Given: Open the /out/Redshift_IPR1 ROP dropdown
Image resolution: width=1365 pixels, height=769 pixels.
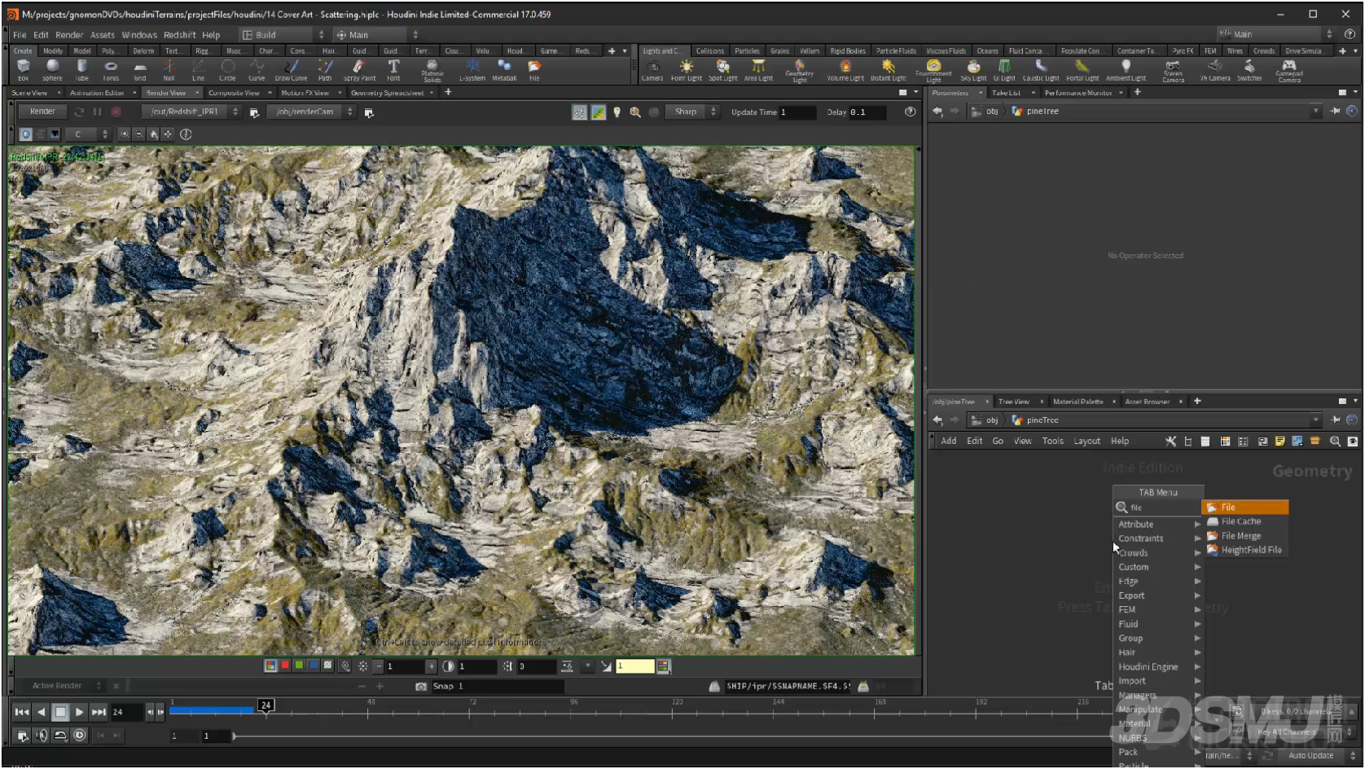Looking at the screenshot, I should 192,112.
